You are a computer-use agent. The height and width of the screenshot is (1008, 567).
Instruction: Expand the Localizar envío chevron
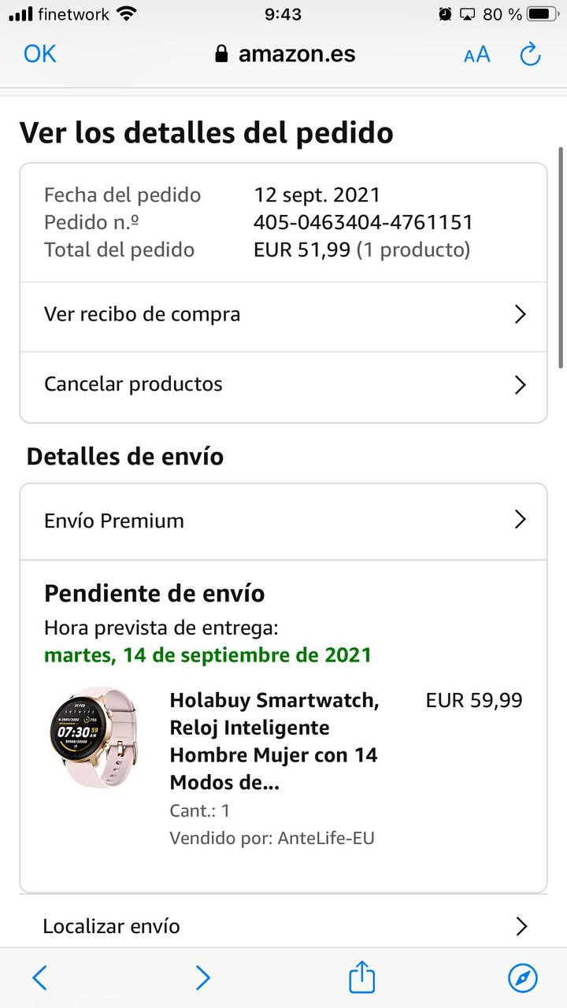point(521,926)
